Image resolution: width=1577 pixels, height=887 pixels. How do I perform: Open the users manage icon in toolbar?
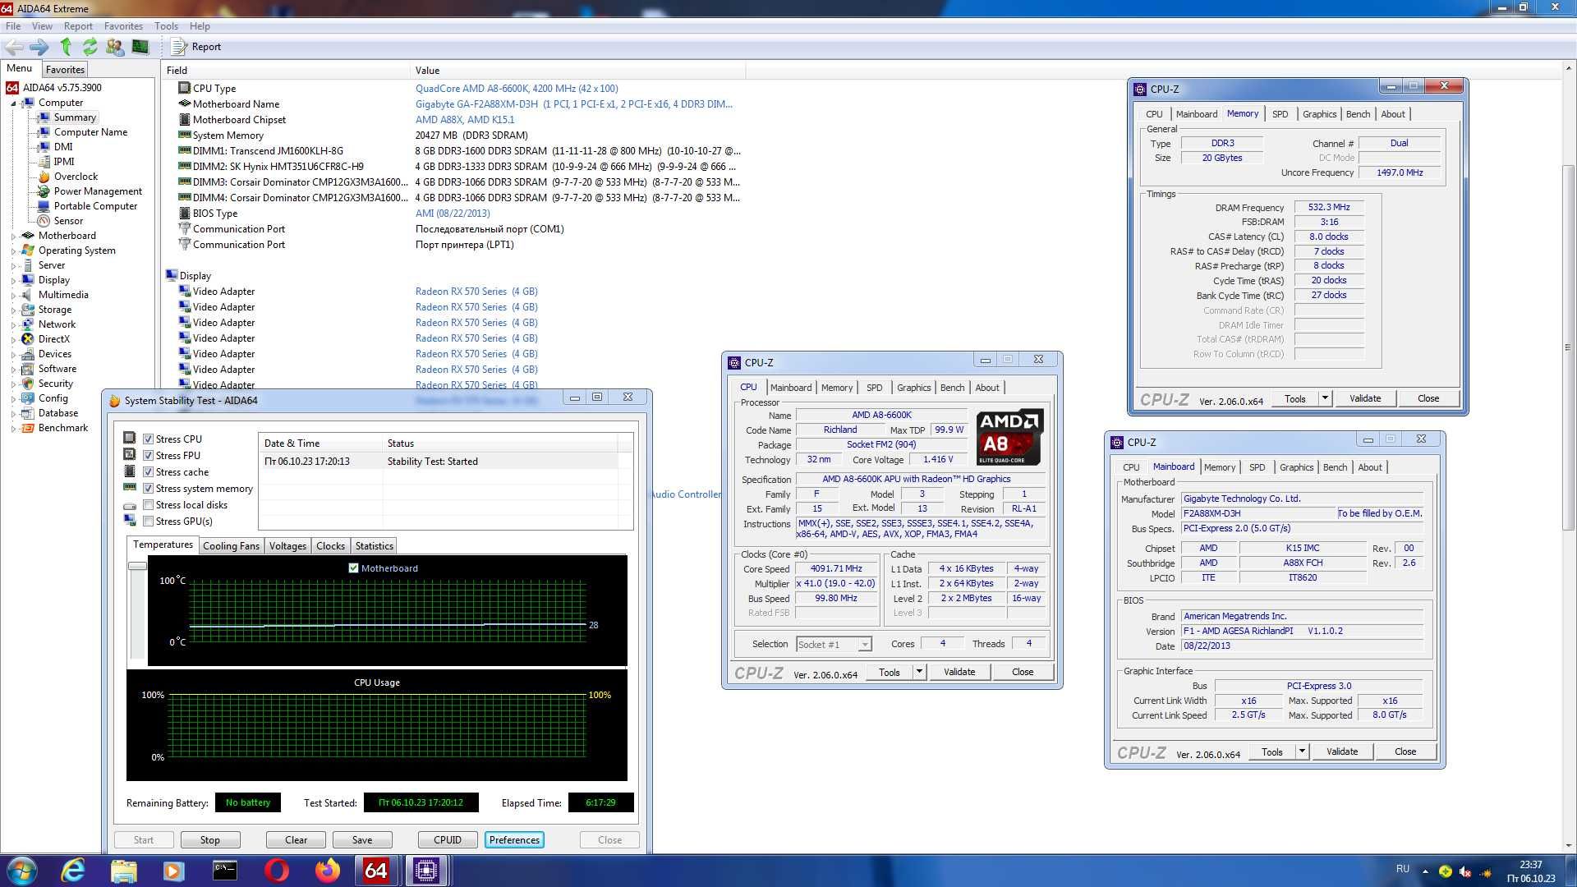(x=115, y=47)
